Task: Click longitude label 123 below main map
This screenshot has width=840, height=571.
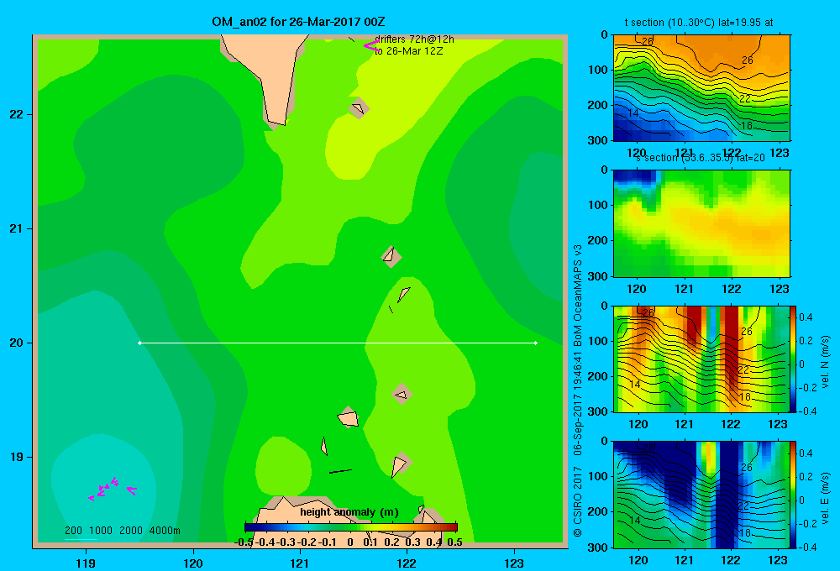Action: (x=514, y=563)
